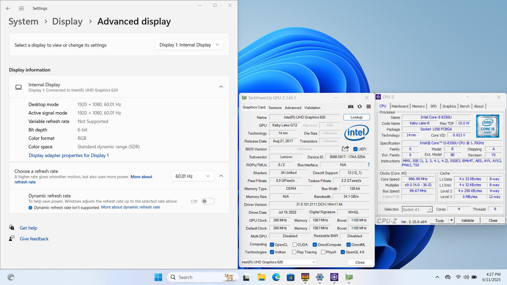Image resolution: width=507 pixels, height=285 pixels.
Task: Click Lookup button in GPU-Z
Action: (356, 117)
